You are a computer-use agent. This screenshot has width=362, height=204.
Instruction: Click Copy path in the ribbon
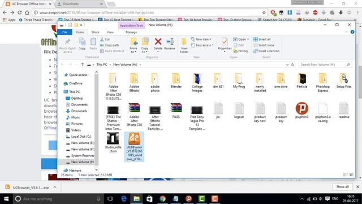(x=110, y=45)
